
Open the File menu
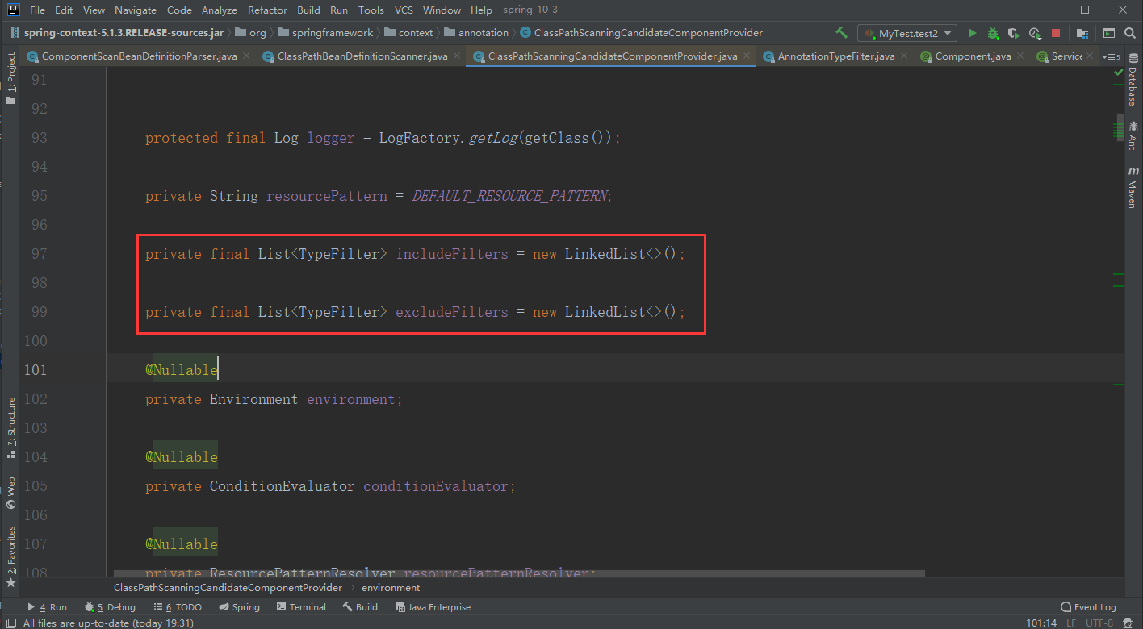point(37,10)
